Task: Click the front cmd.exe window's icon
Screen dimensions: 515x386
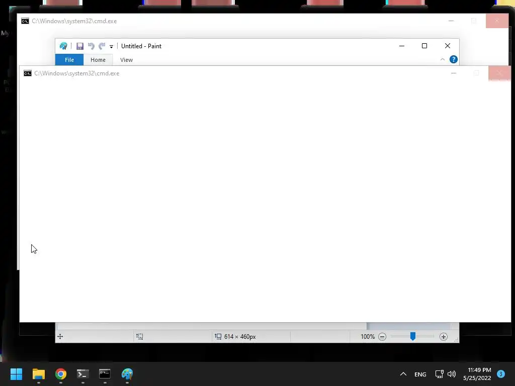Action: 28,73
